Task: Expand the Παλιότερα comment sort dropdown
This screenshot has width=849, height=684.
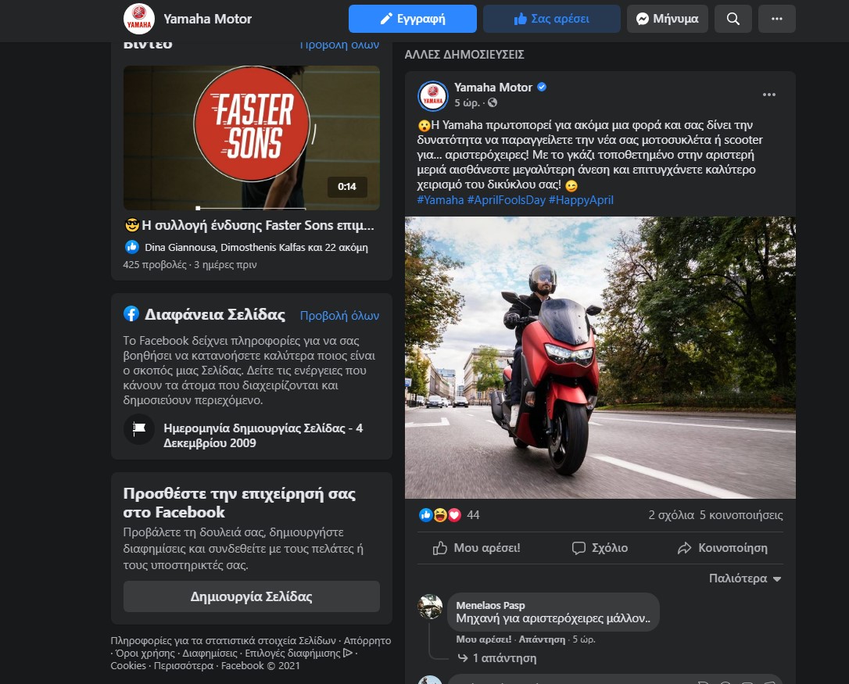Action: point(745,578)
